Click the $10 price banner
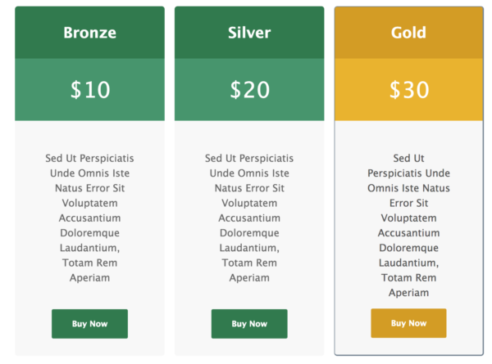The height and width of the screenshot is (364, 492). click(x=89, y=89)
